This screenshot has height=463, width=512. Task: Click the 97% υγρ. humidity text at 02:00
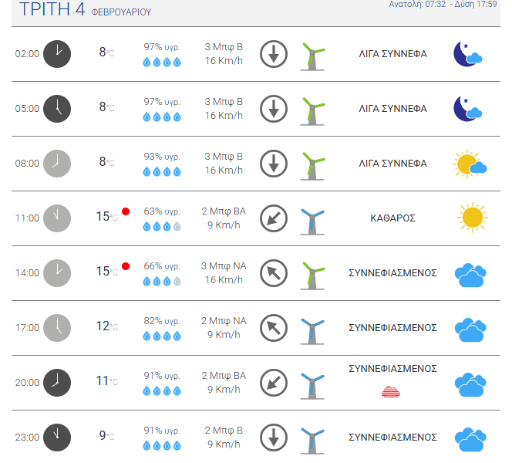[x=162, y=47]
